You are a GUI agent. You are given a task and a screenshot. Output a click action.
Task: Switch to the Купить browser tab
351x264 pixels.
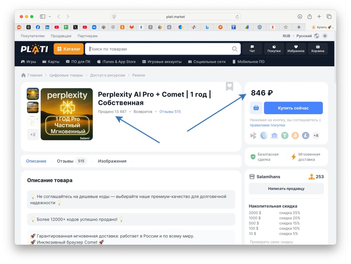(323, 27)
